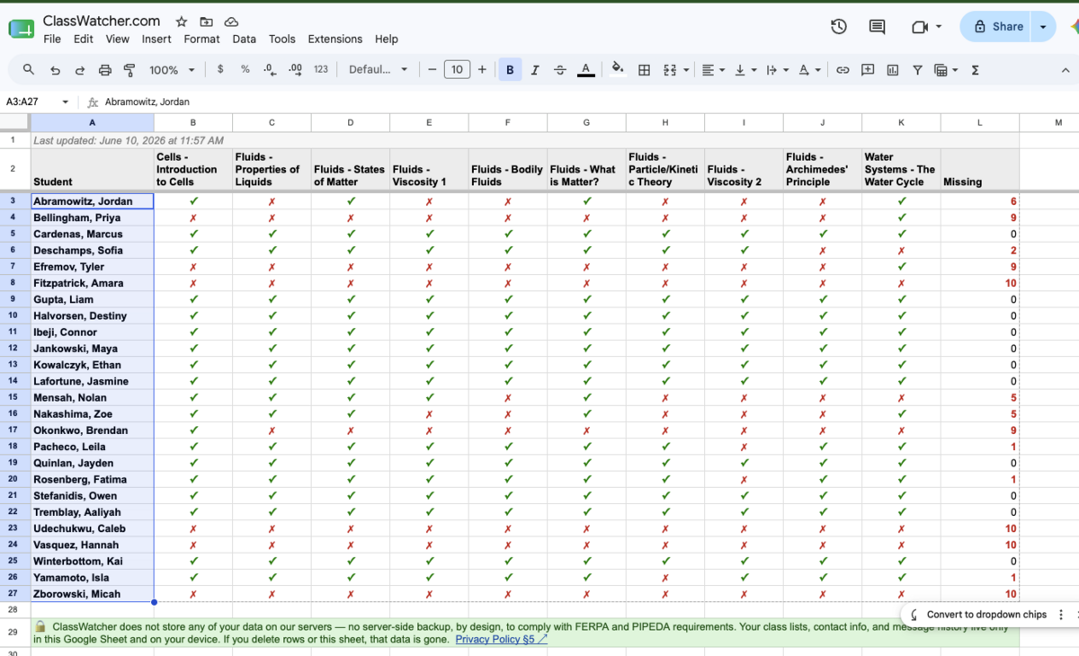View the cloud save status
This screenshot has width=1079, height=656.
tap(232, 22)
